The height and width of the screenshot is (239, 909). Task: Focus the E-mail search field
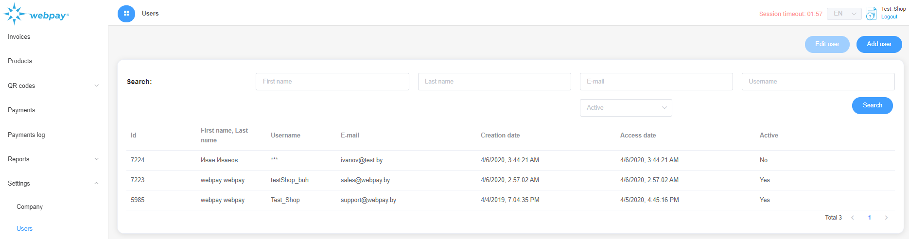656,82
